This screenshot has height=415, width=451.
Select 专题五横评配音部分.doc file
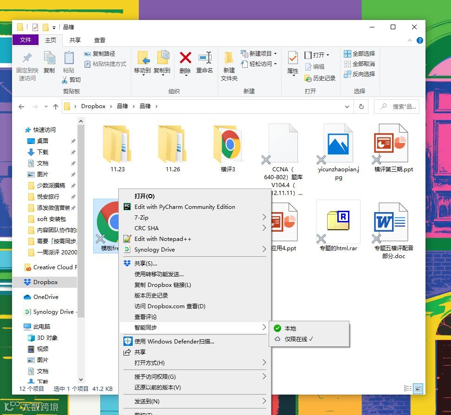point(393,230)
